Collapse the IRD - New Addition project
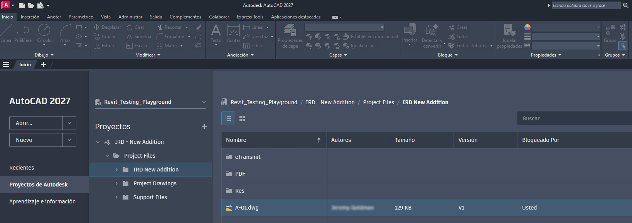The height and width of the screenshot is (223, 632). pyautogui.click(x=98, y=142)
